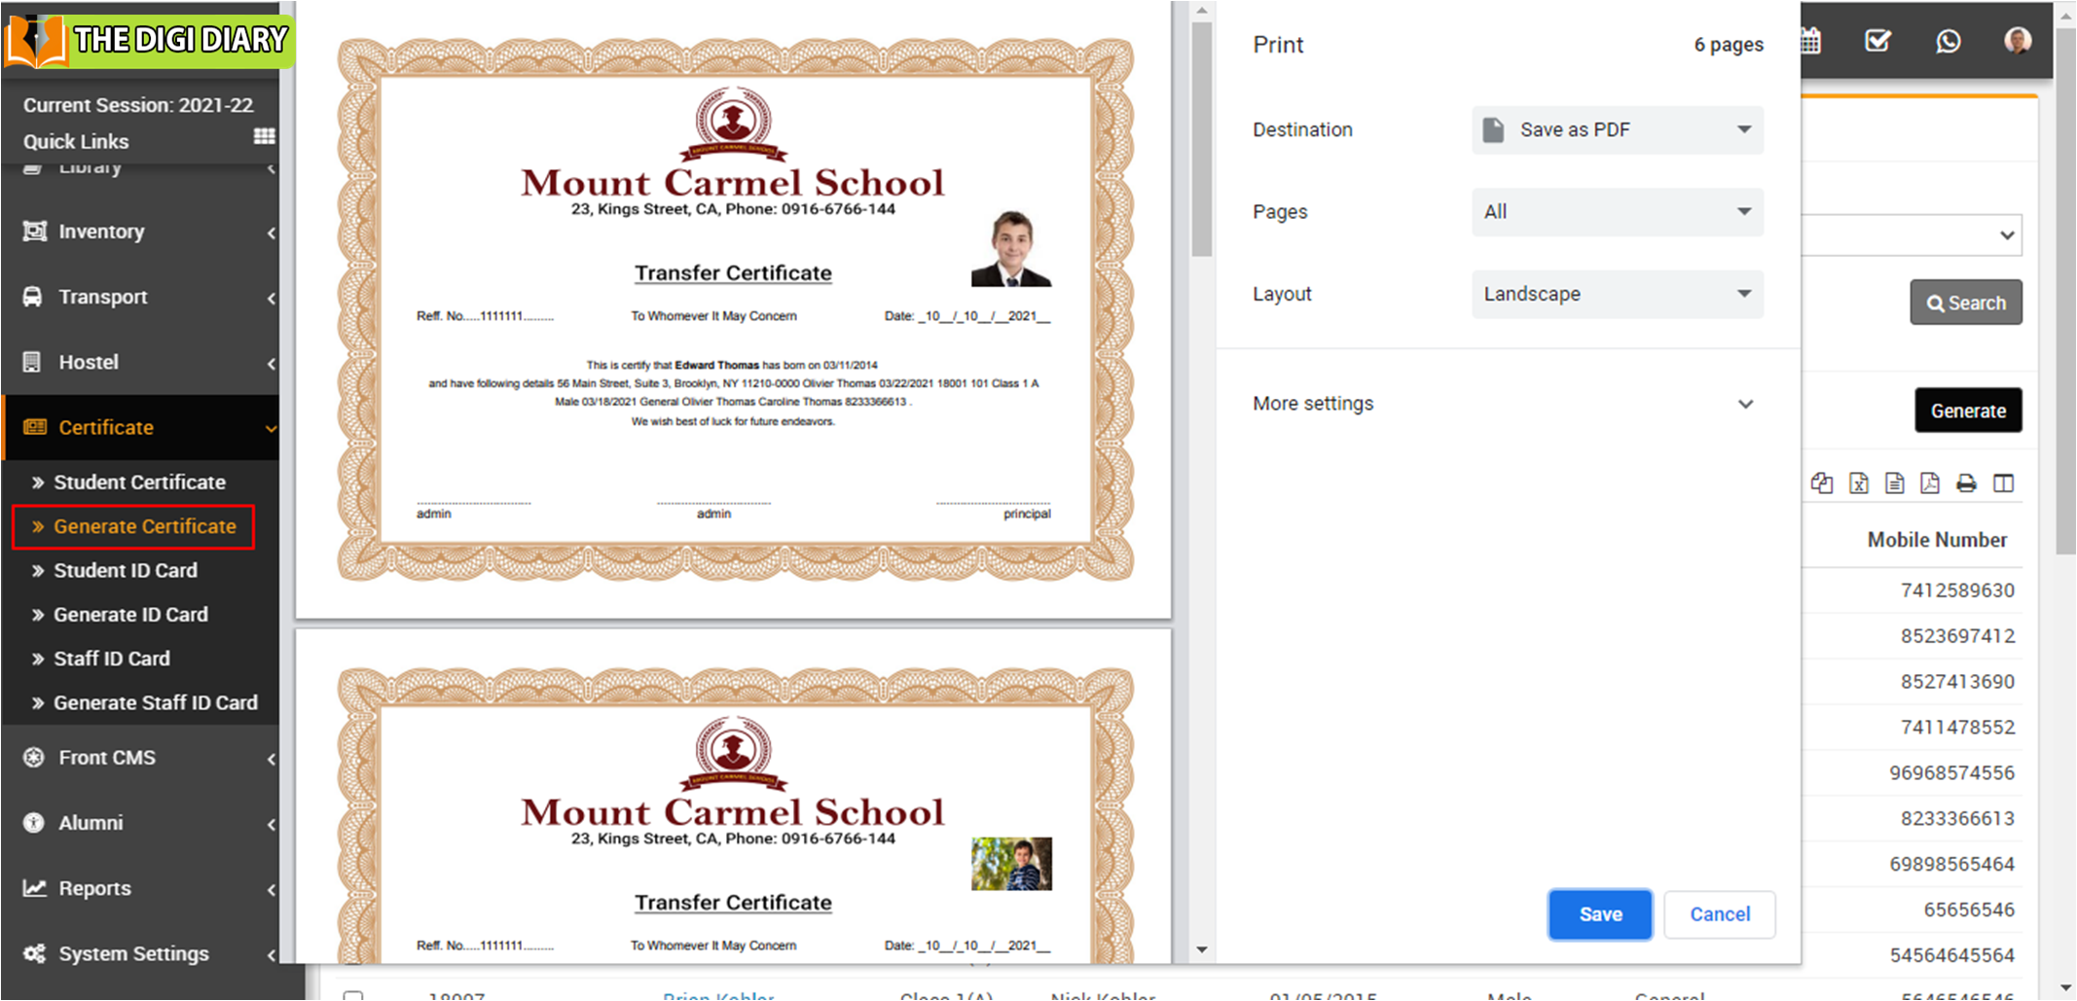Open the user profile avatar
Image resolution: width=2077 pixels, height=1001 pixels.
pos(2018,41)
